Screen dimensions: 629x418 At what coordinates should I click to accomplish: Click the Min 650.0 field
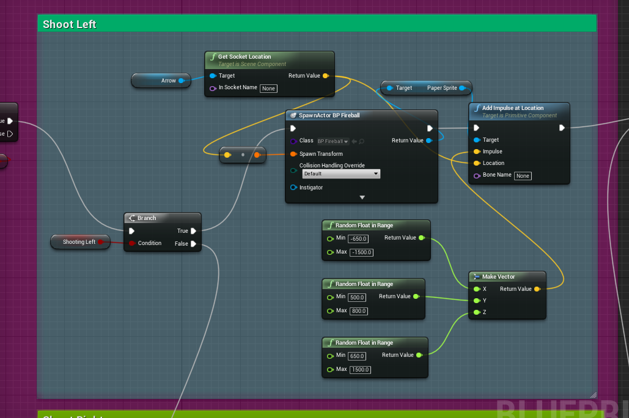(x=357, y=356)
